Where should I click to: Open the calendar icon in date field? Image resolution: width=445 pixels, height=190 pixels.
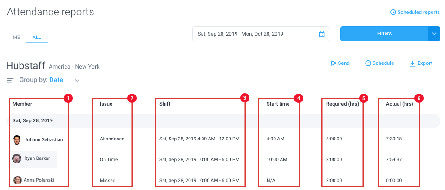point(321,34)
